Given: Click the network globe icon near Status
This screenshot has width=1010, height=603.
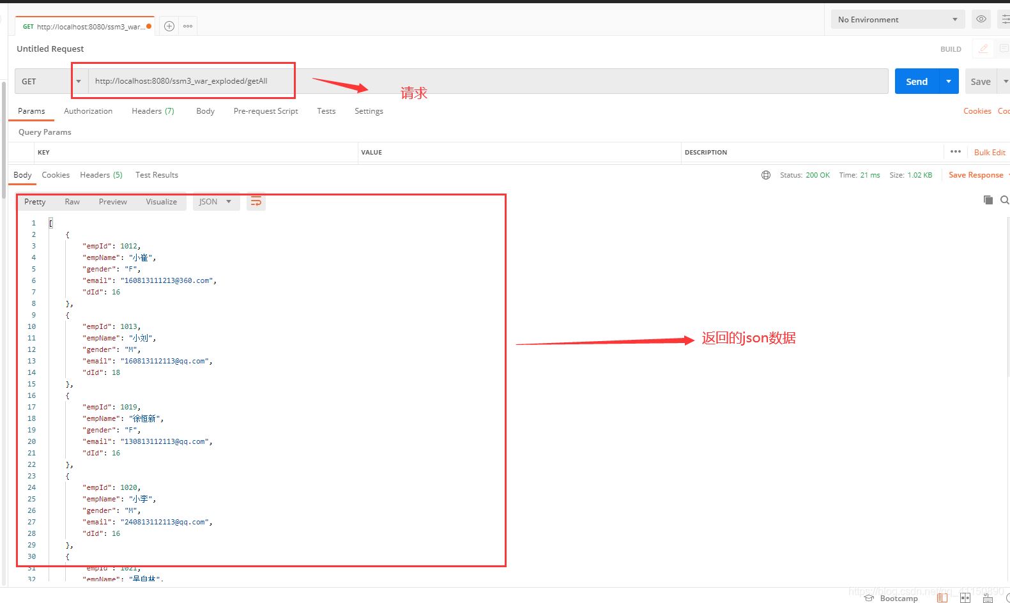Looking at the screenshot, I should click(766, 175).
